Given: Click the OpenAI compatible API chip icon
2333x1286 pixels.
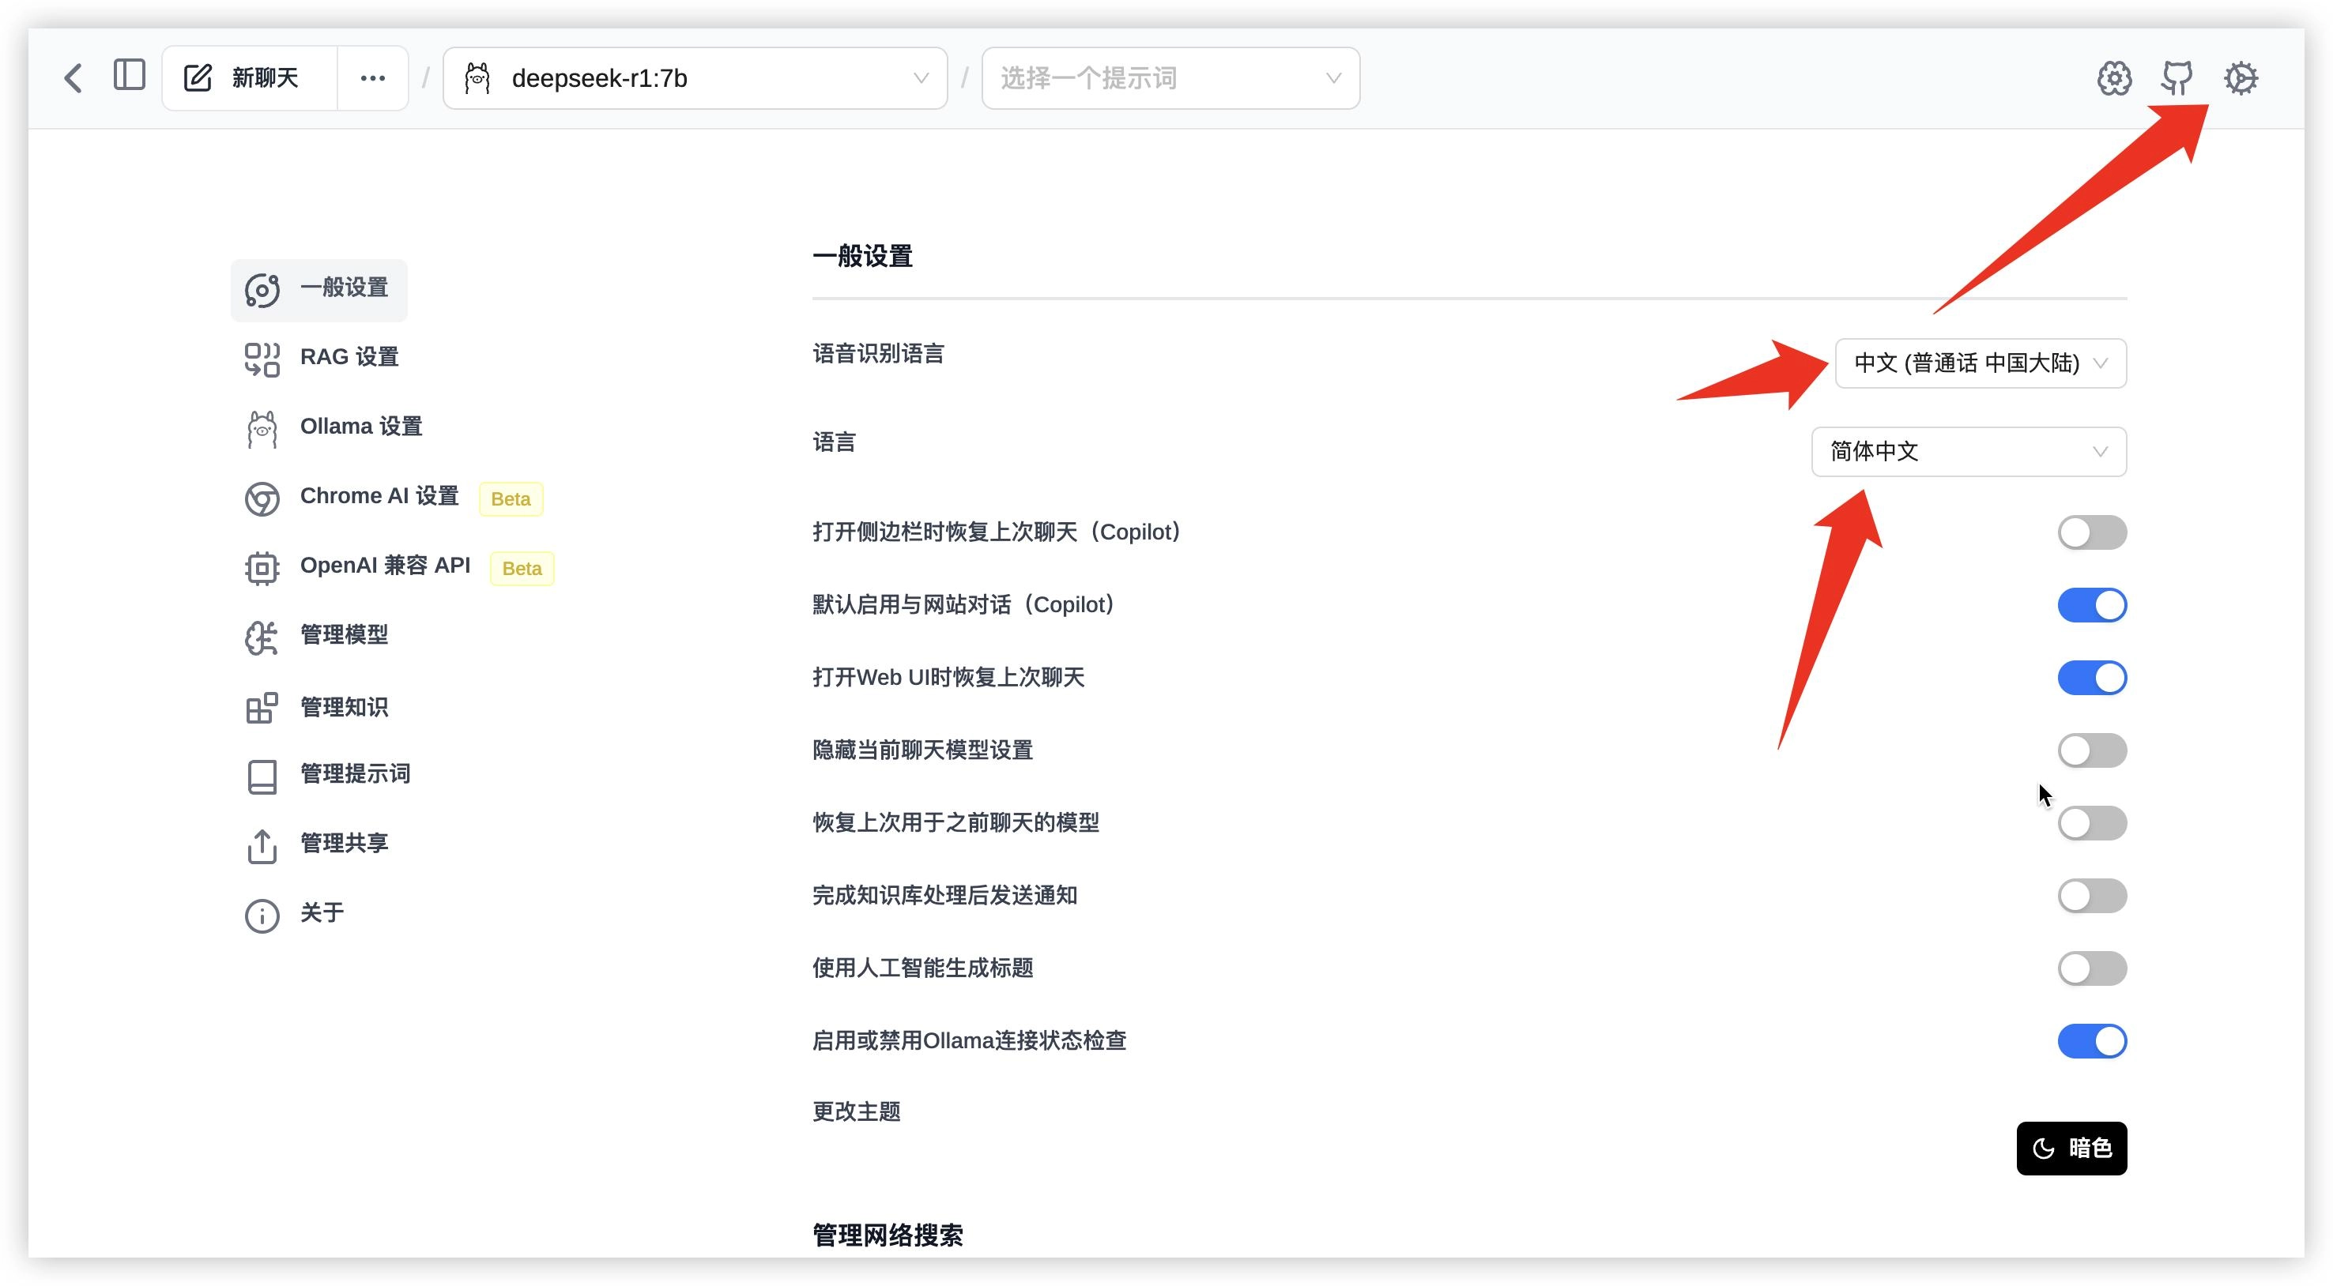Looking at the screenshot, I should (262, 568).
